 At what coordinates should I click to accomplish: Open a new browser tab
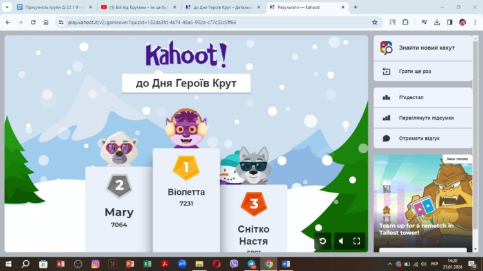coord(355,7)
